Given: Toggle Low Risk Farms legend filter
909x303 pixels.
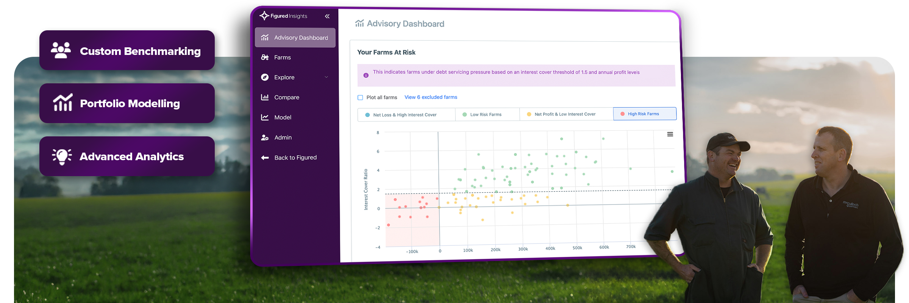Looking at the screenshot, I should [487, 114].
